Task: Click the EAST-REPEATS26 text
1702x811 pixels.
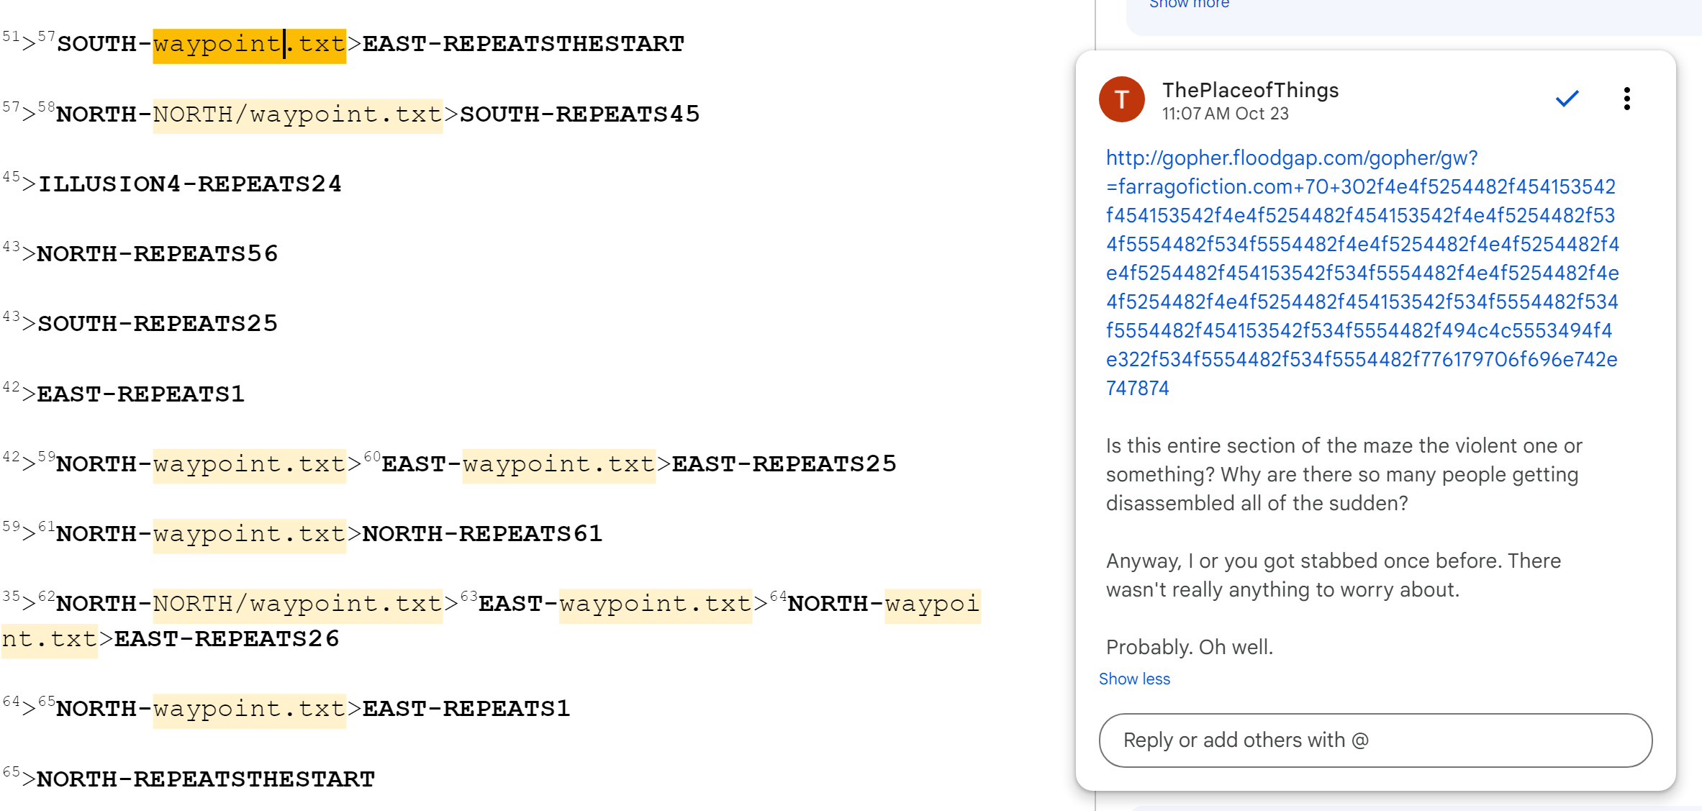Action: (x=227, y=639)
